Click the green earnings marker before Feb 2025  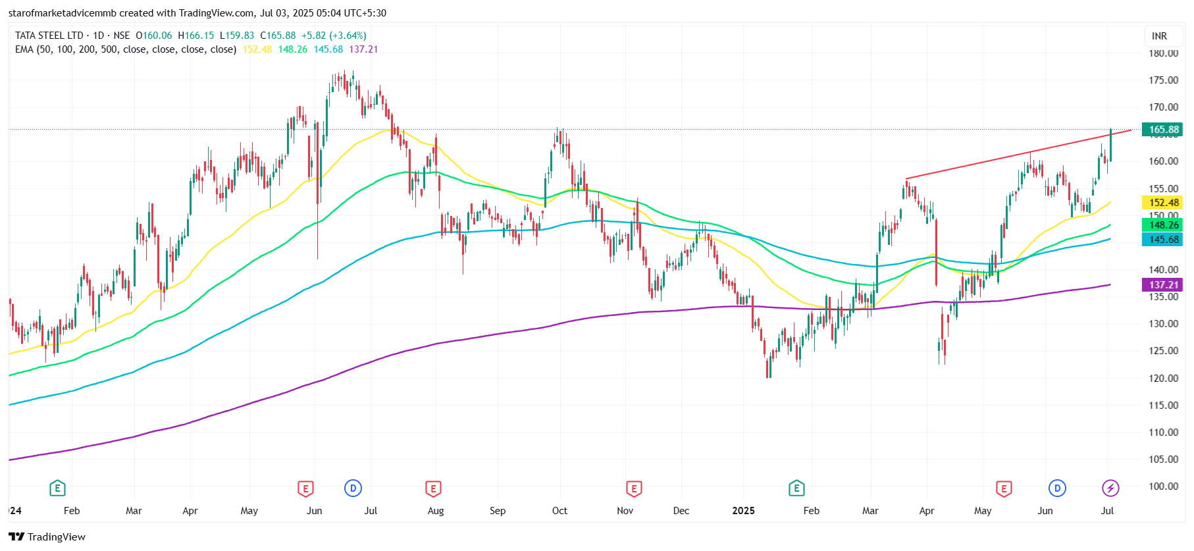(796, 488)
